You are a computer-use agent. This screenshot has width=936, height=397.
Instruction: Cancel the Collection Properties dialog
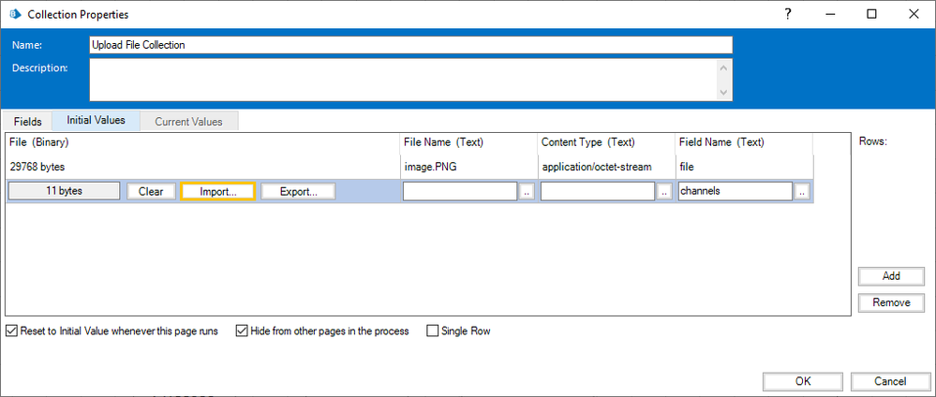point(891,381)
